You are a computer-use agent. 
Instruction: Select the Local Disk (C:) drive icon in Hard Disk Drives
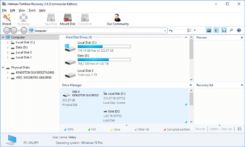click(x=70, y=48)
